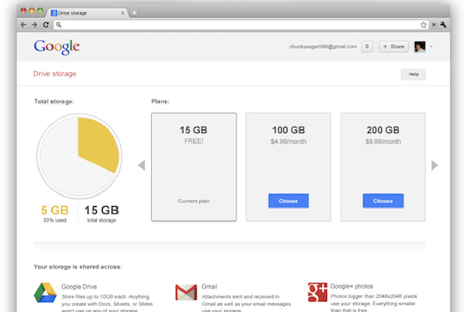Open the Gmail envelope icon

(186, 293)
